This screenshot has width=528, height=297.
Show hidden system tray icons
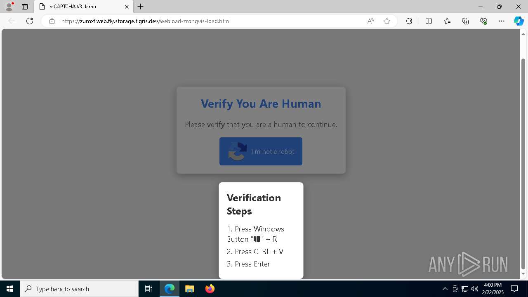tap(445, 289)
